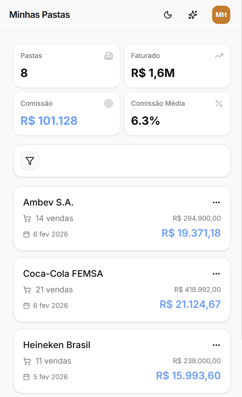Expand options for Heineken Brasil

tap(216, 345)
